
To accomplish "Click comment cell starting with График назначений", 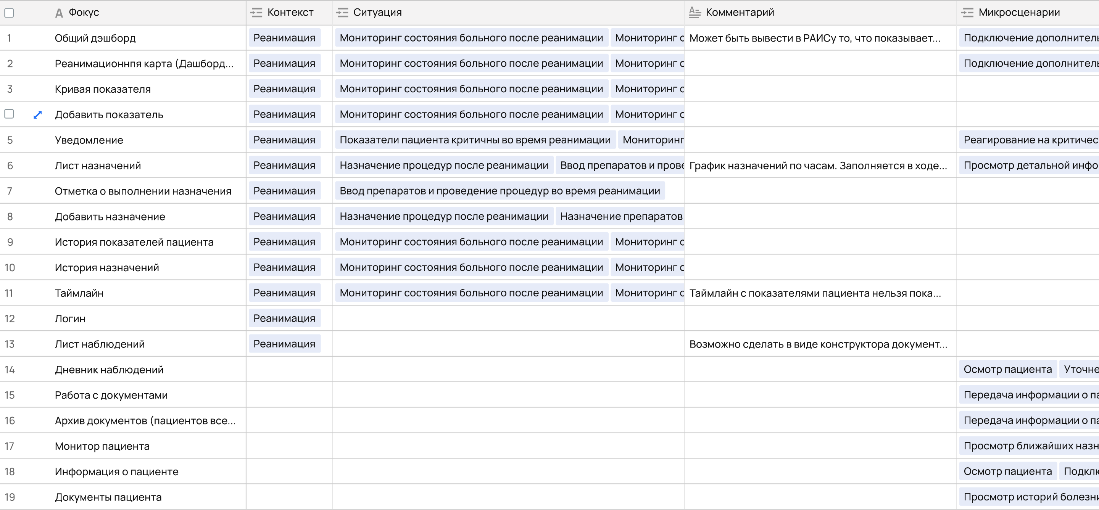I will click(x=817, y=166).
